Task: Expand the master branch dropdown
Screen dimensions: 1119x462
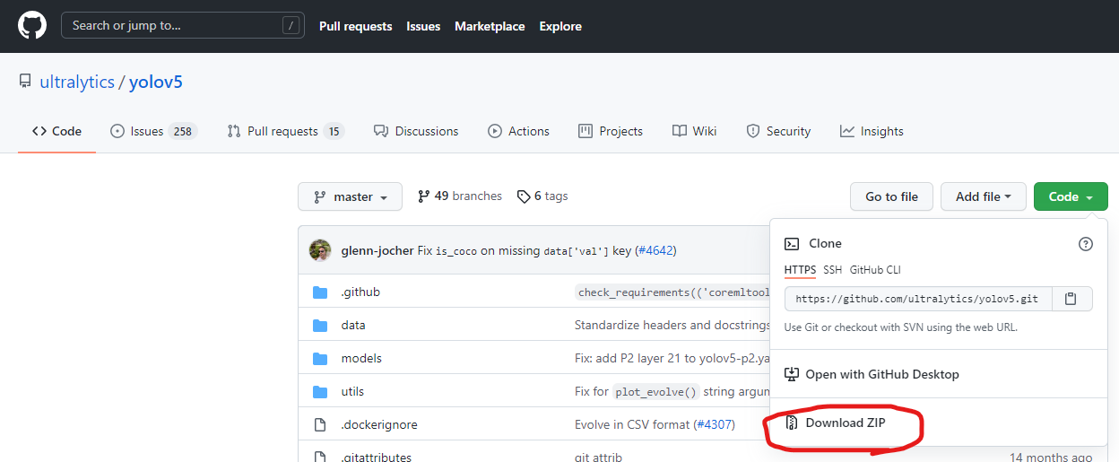Action: tap(350, 196)
